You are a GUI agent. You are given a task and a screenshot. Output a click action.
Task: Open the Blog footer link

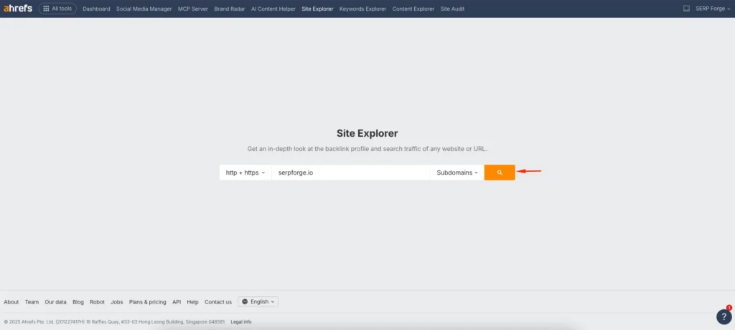(78, 302)
